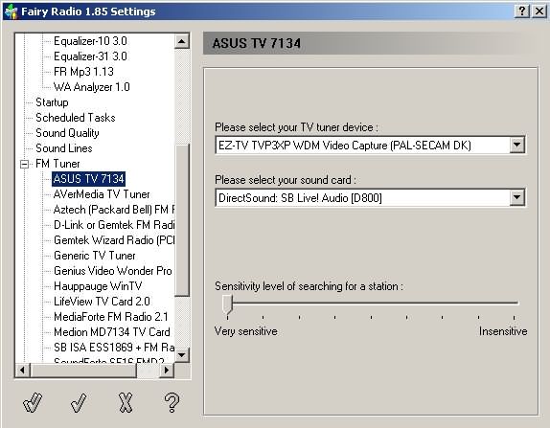Image resolution: width=550 pixels, height=428 pixels.
Task: Click the tree scroll right arrow
Action: click(167, 370)
